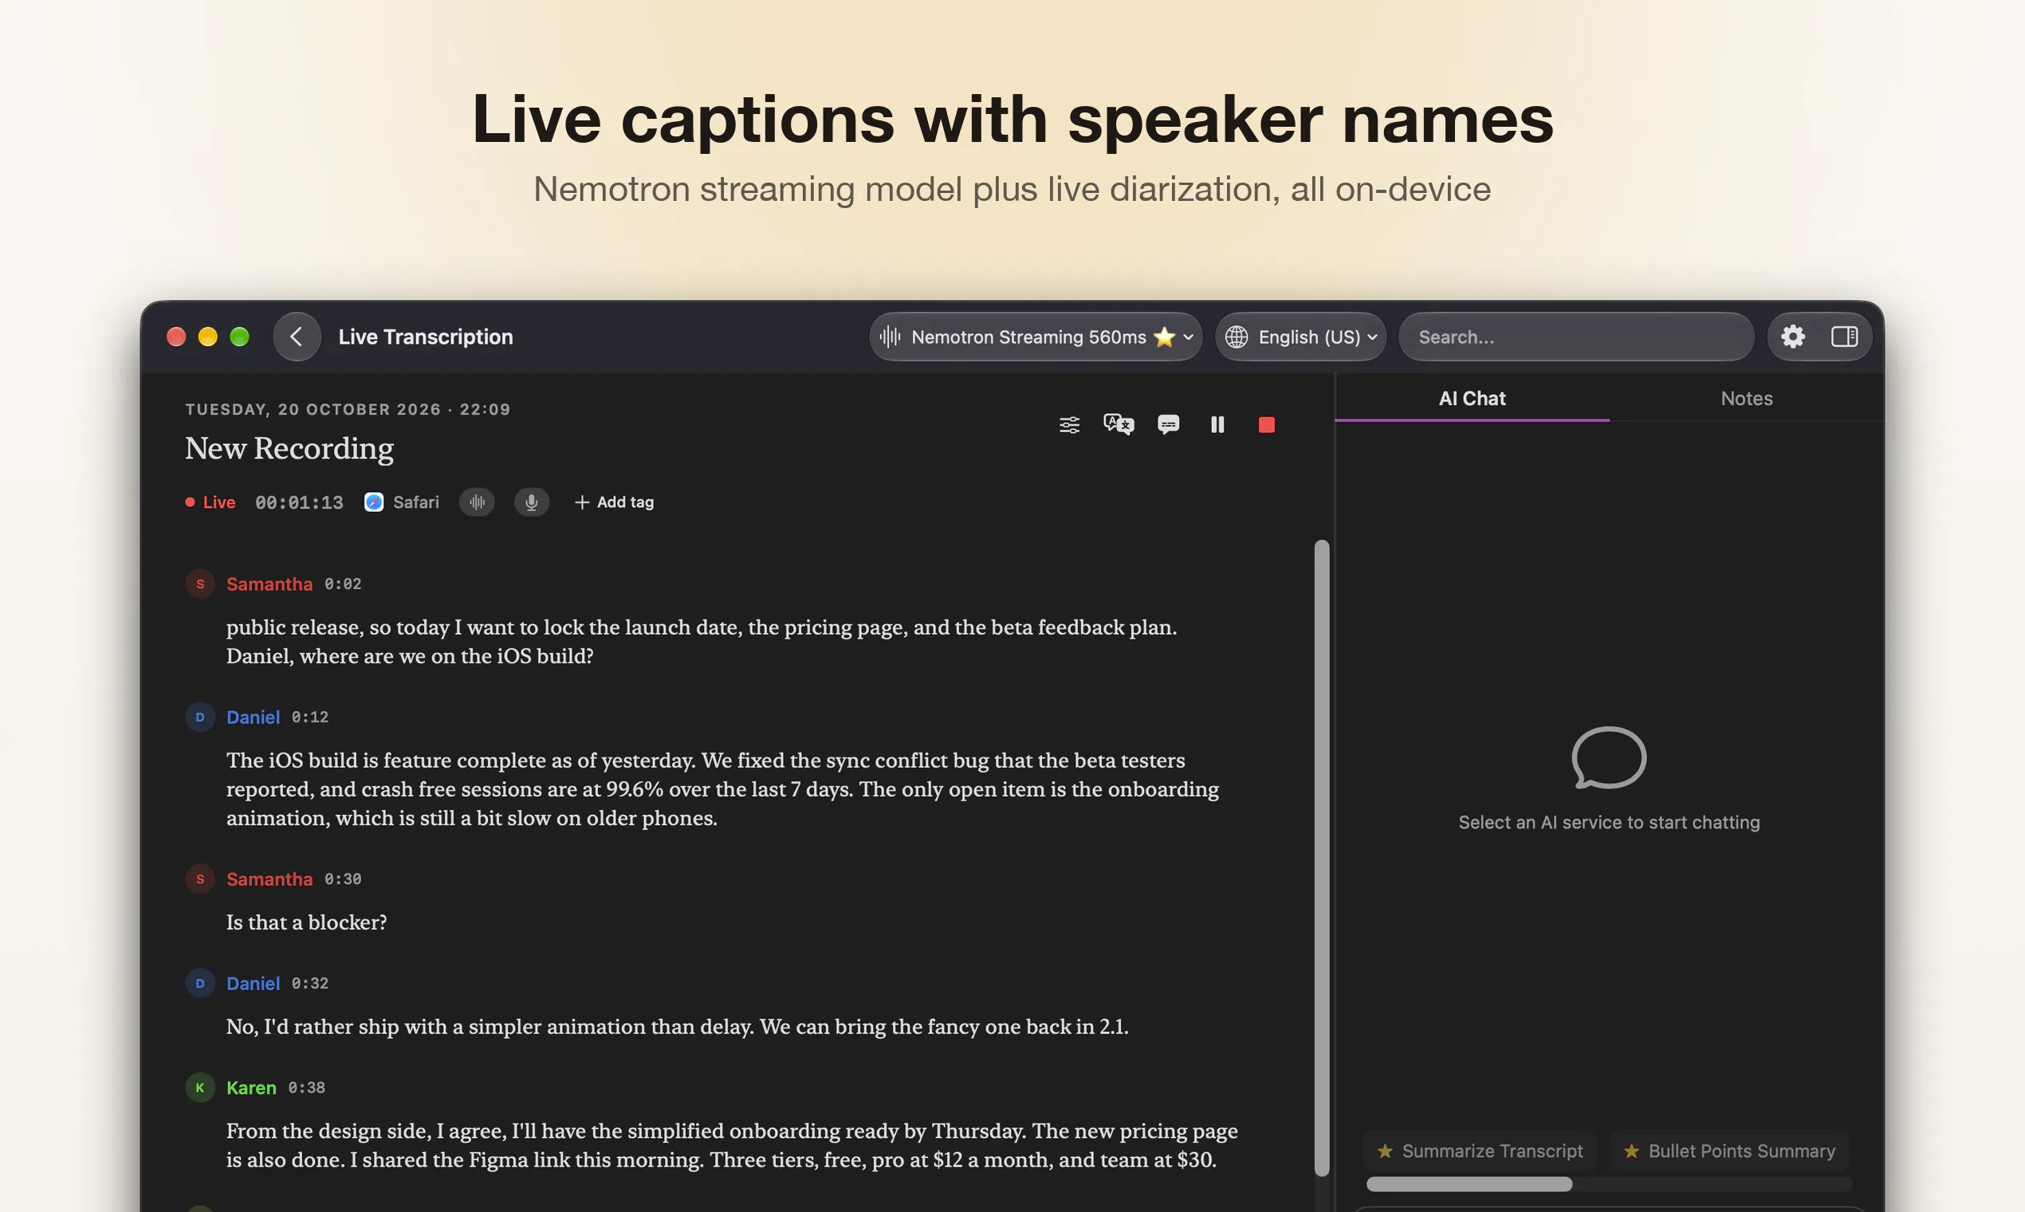
Task: Toggle the microphone input button
Action: 531,502
